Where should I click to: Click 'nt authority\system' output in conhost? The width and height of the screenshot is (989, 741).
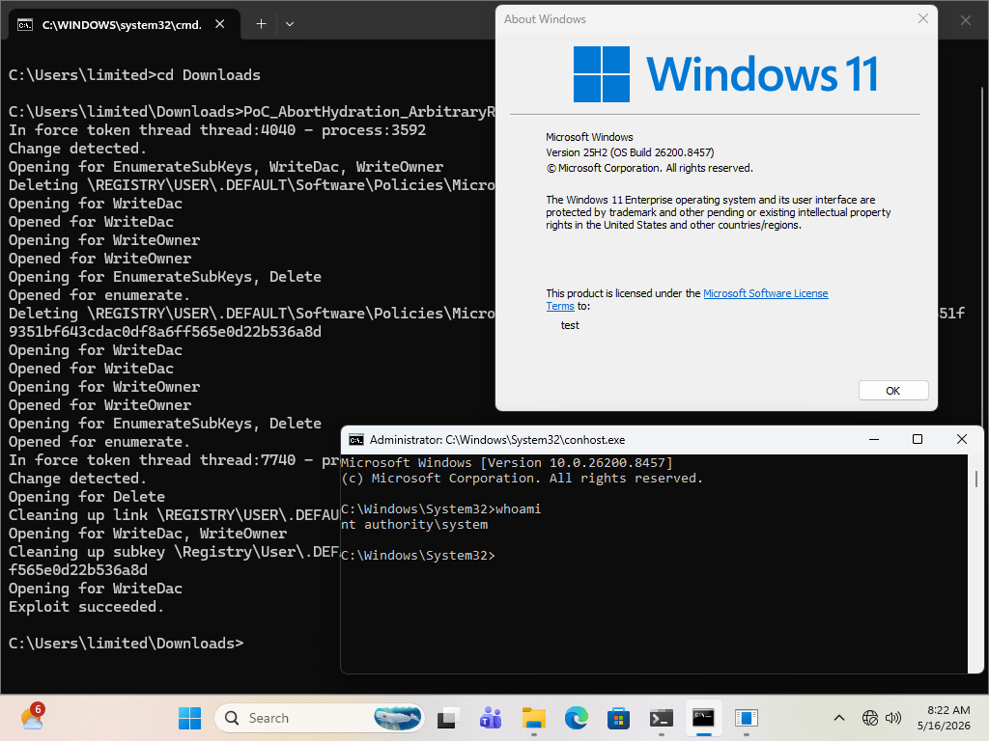[414, 524]
